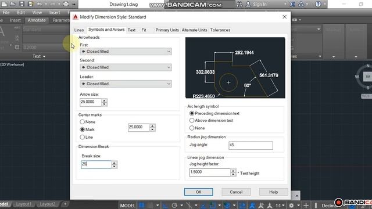The width and height of the screenshot is (372, 209).
Task: Open the Sign In dropdown arrow
Action: click(285, 4)
